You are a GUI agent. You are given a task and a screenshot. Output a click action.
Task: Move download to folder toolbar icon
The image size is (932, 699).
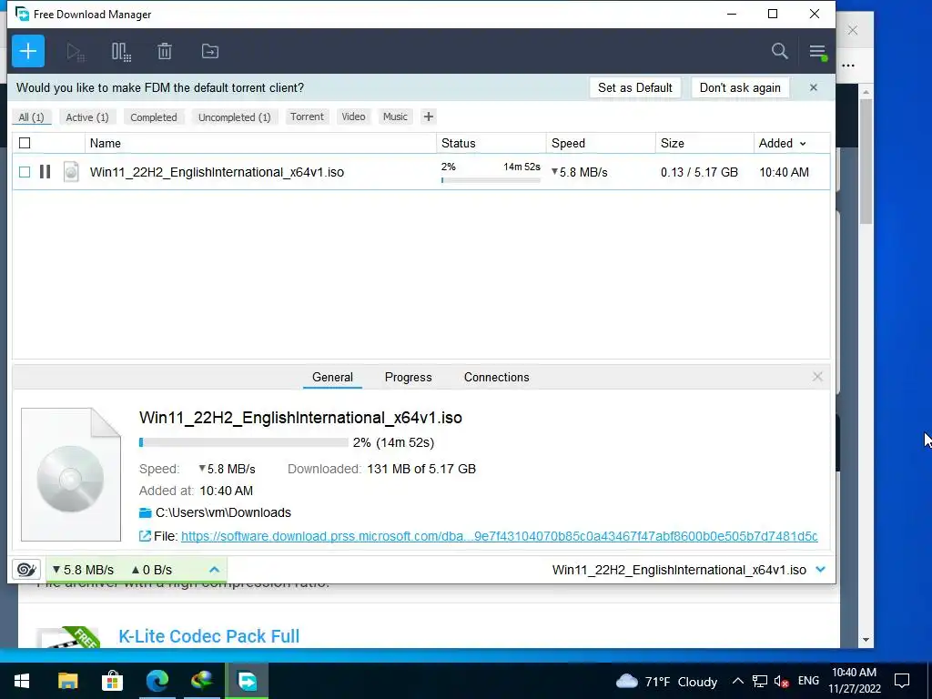point(210,51)
